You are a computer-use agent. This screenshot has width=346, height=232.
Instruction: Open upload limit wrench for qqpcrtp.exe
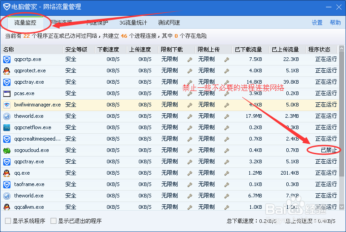coord(227,60)
